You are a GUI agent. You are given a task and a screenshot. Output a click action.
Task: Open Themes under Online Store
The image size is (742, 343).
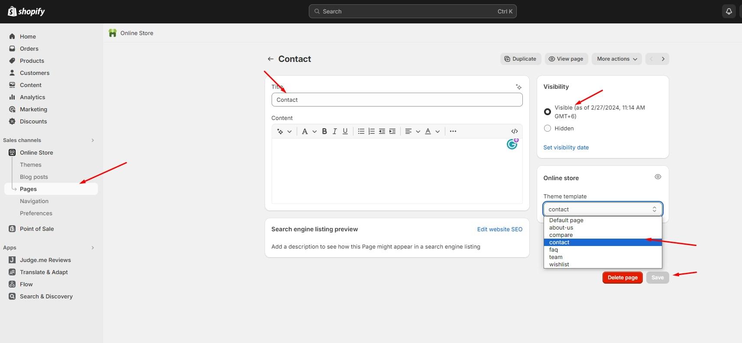pos(31,165)
